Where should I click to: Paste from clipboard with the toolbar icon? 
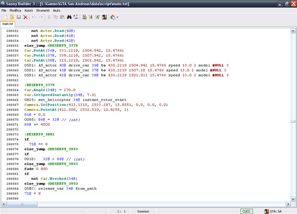tap(62, 17)
